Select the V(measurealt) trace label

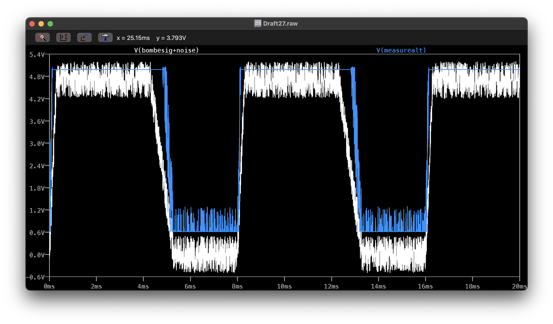tap(401, 50)
